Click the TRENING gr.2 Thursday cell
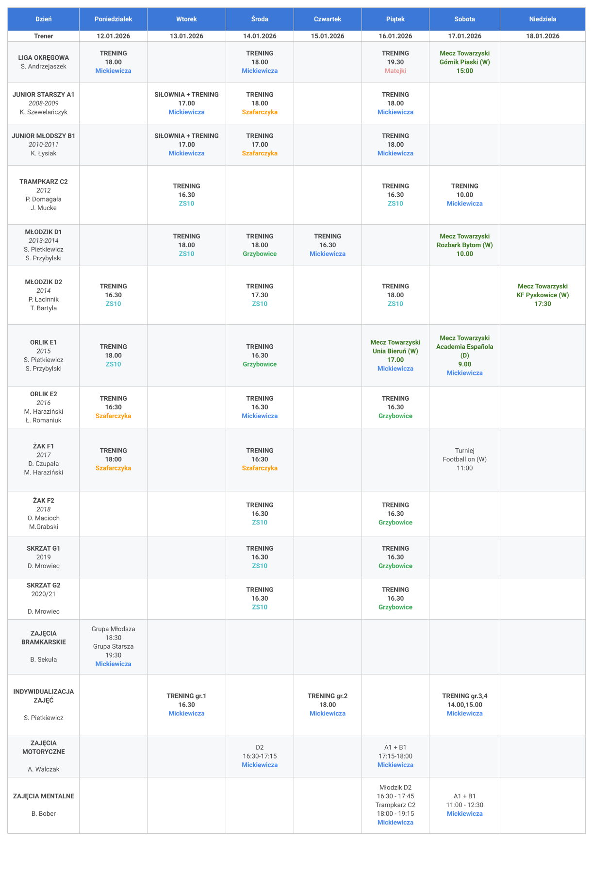592x876 pixels. click(x=328, y=705)
